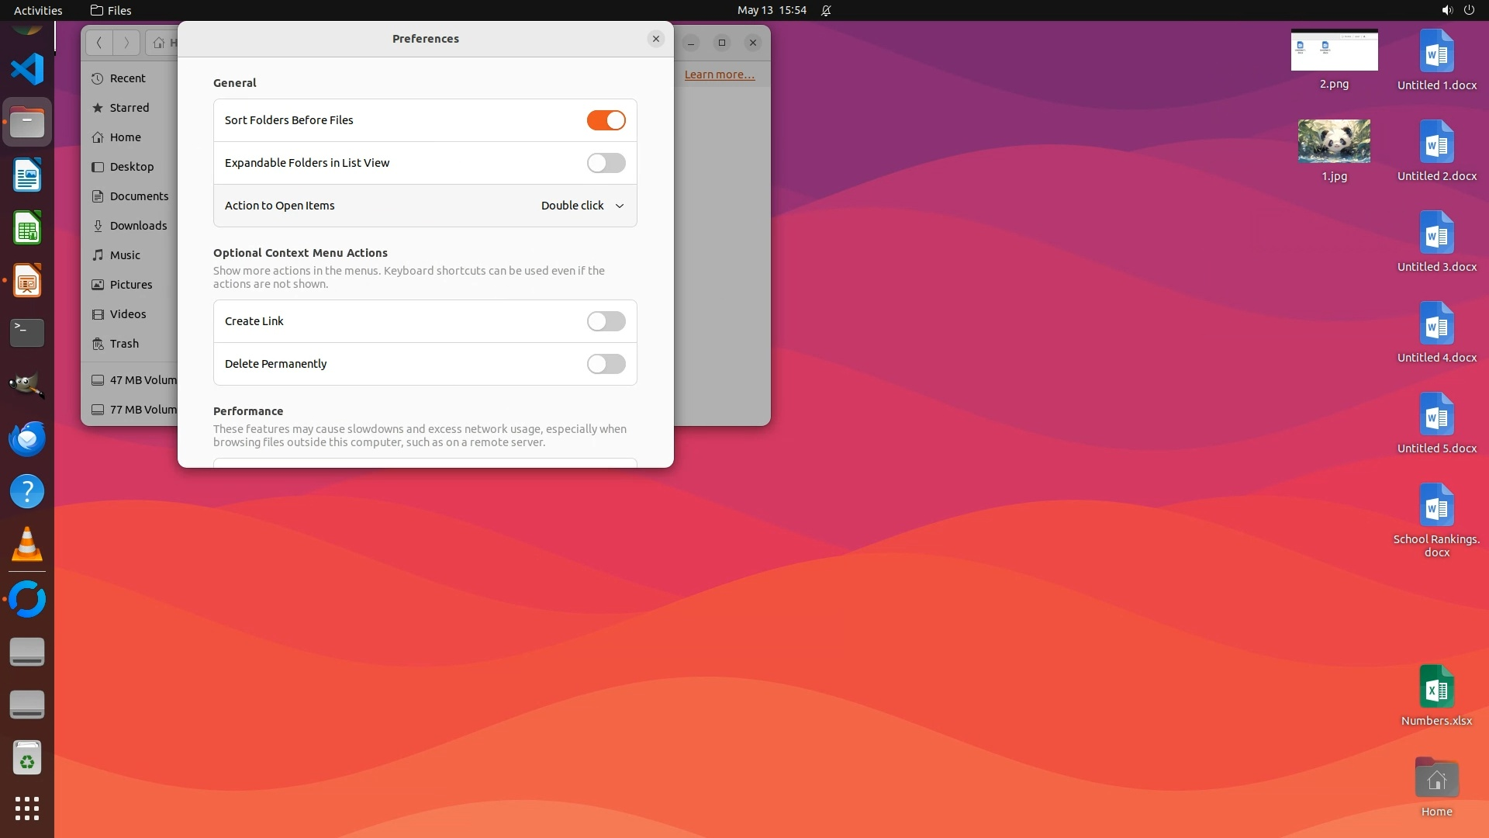Click the Numbers.xlsx desktop file icon

[x=1436, y=687]
